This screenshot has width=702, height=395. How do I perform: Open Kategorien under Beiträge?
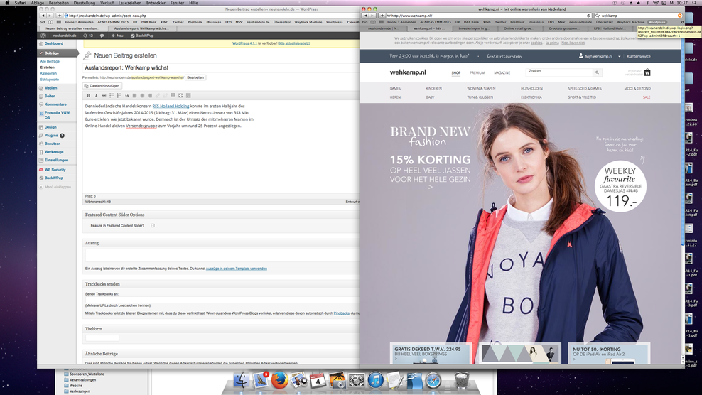tap(48, 73)
